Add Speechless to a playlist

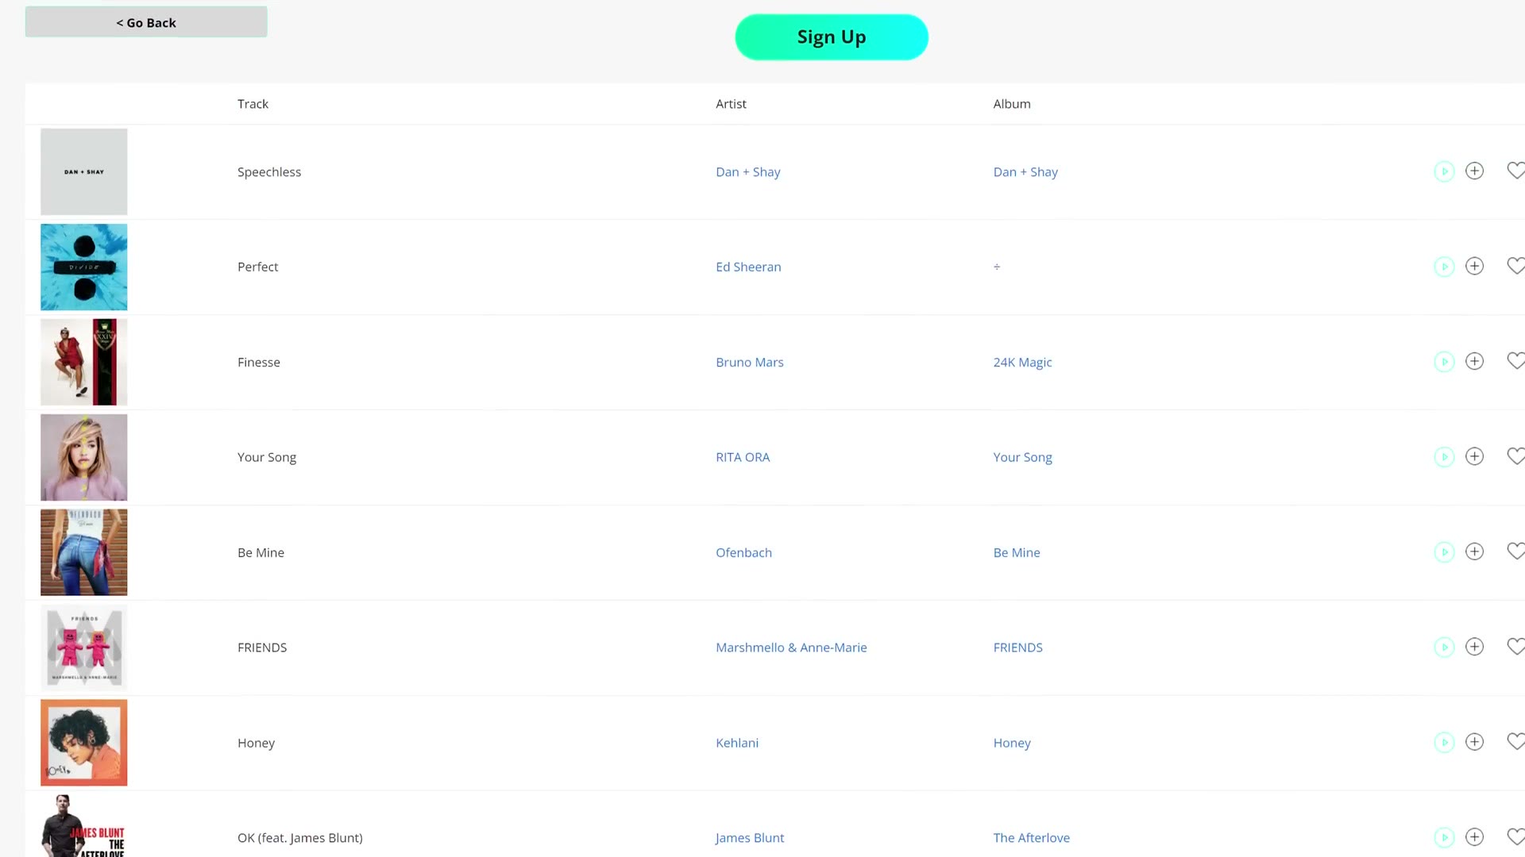point(1474,171)
